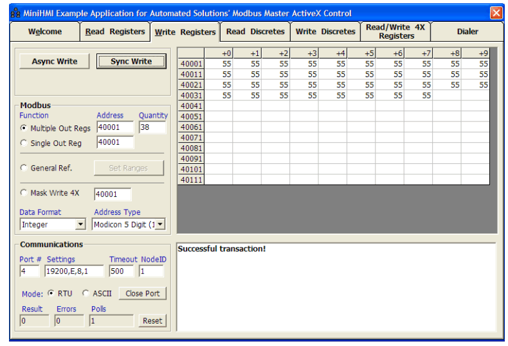The width and height of the screenshot is (508, 346).
Task: Click the Errors value box
Action: pos(69,321)
